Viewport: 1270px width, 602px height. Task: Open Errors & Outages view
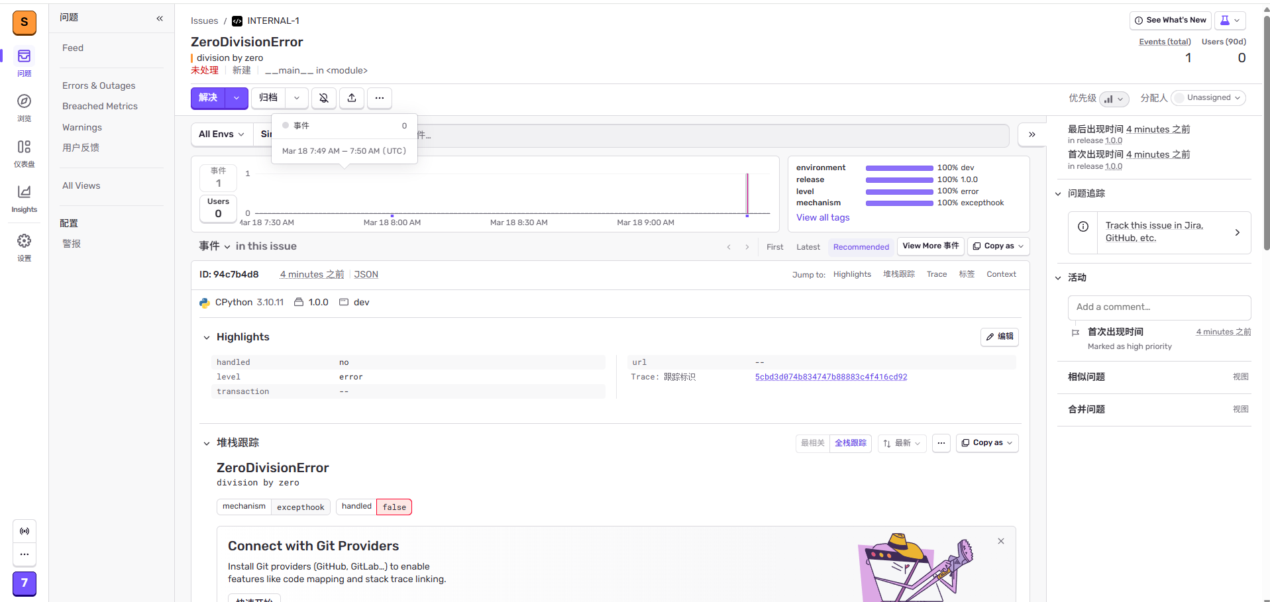[99, 85]
